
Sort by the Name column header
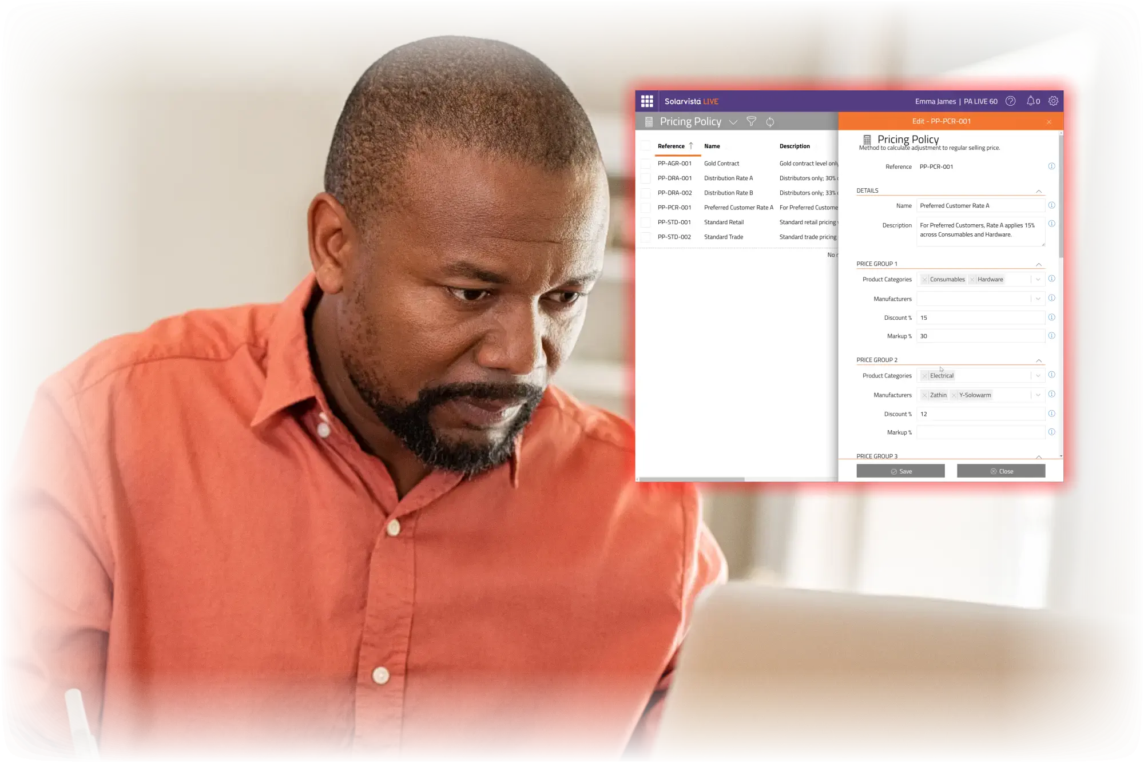pyautogui.click(x=712, y=146)
